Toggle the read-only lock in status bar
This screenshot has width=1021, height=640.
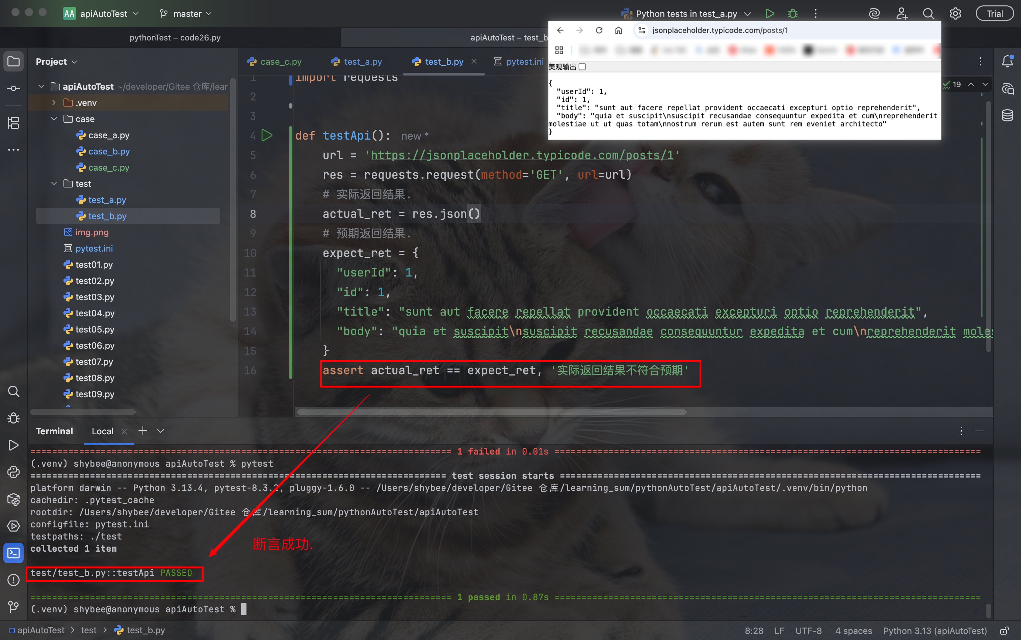pos(1004,631)
